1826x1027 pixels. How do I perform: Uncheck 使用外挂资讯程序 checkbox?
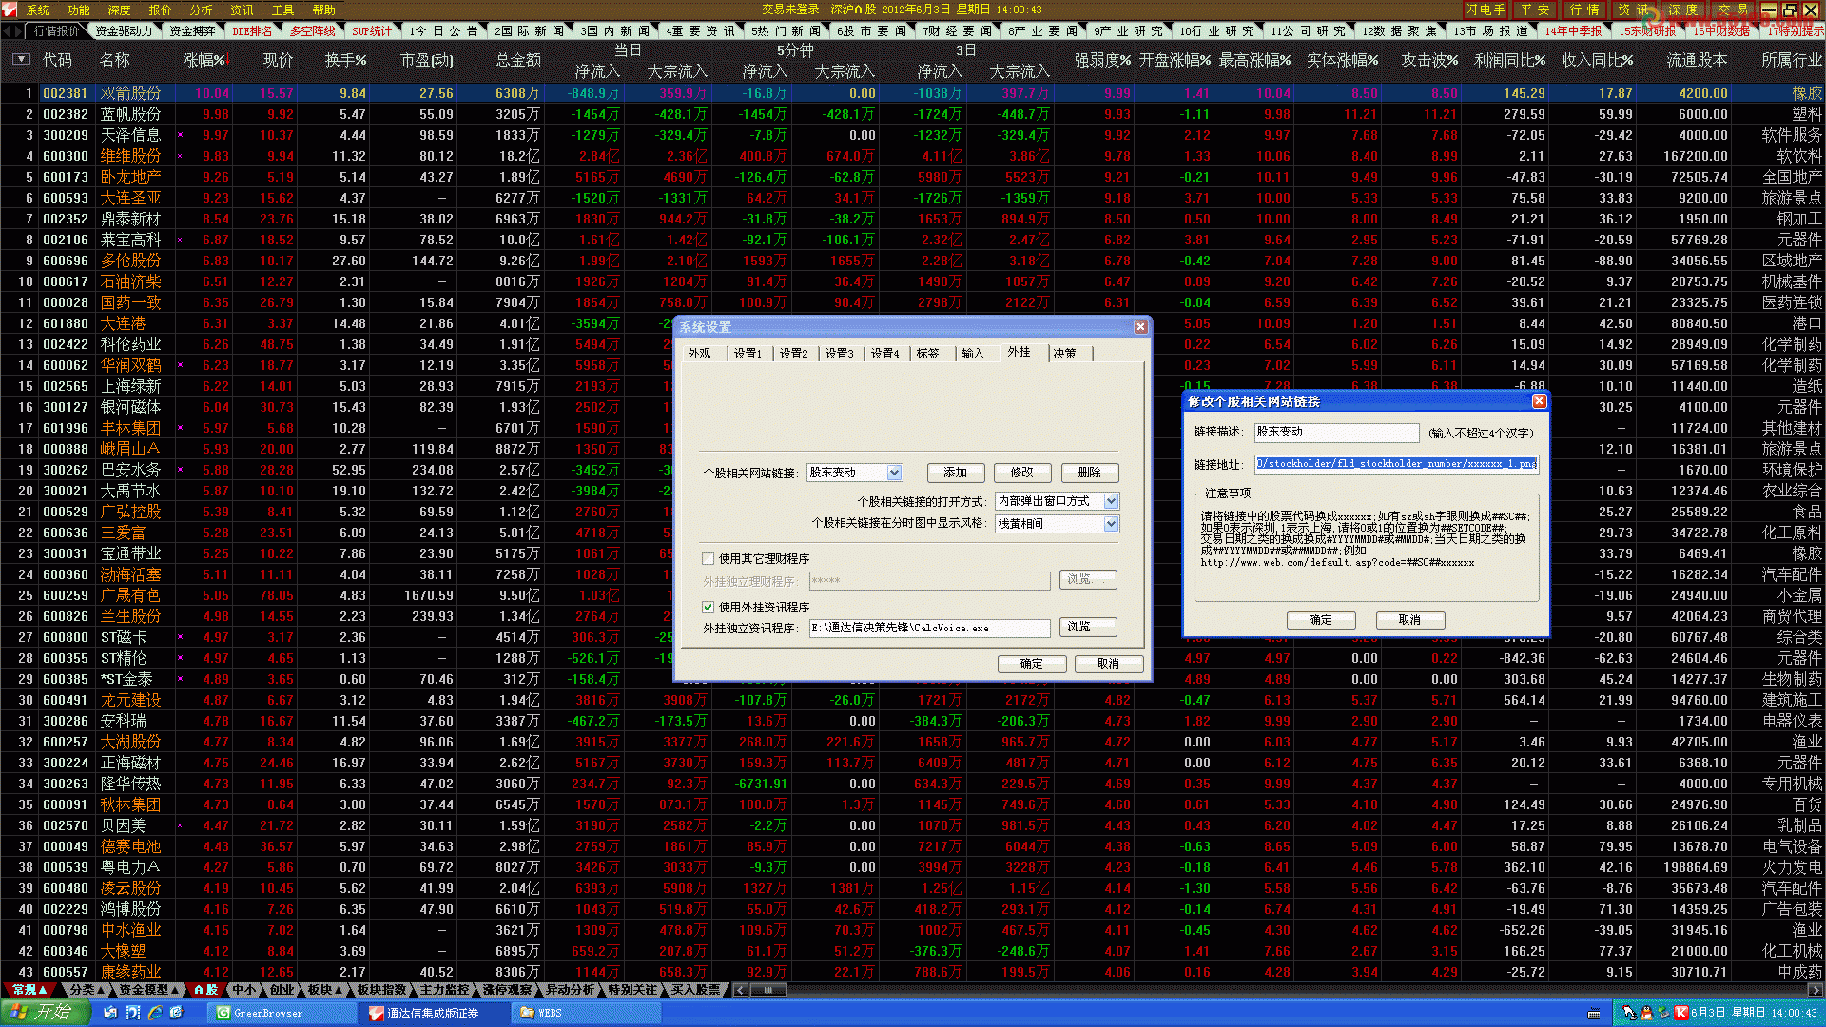click(x=708, y=607)
